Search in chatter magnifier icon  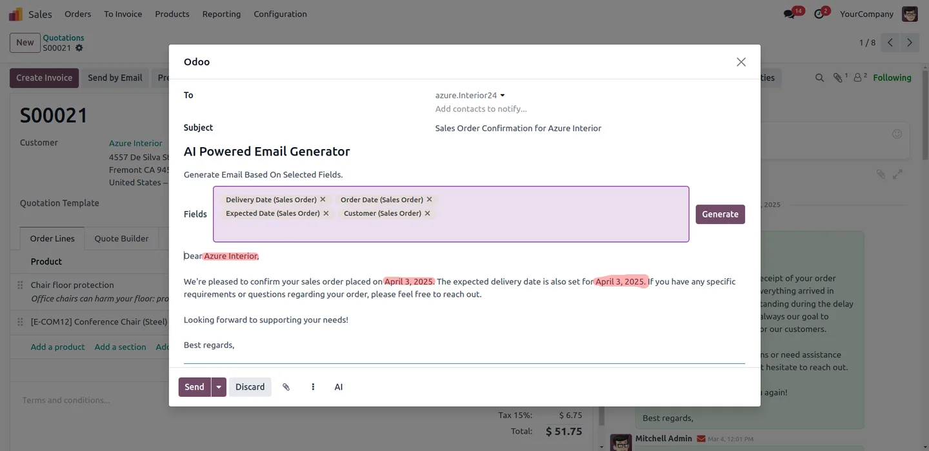pos(819,78)
